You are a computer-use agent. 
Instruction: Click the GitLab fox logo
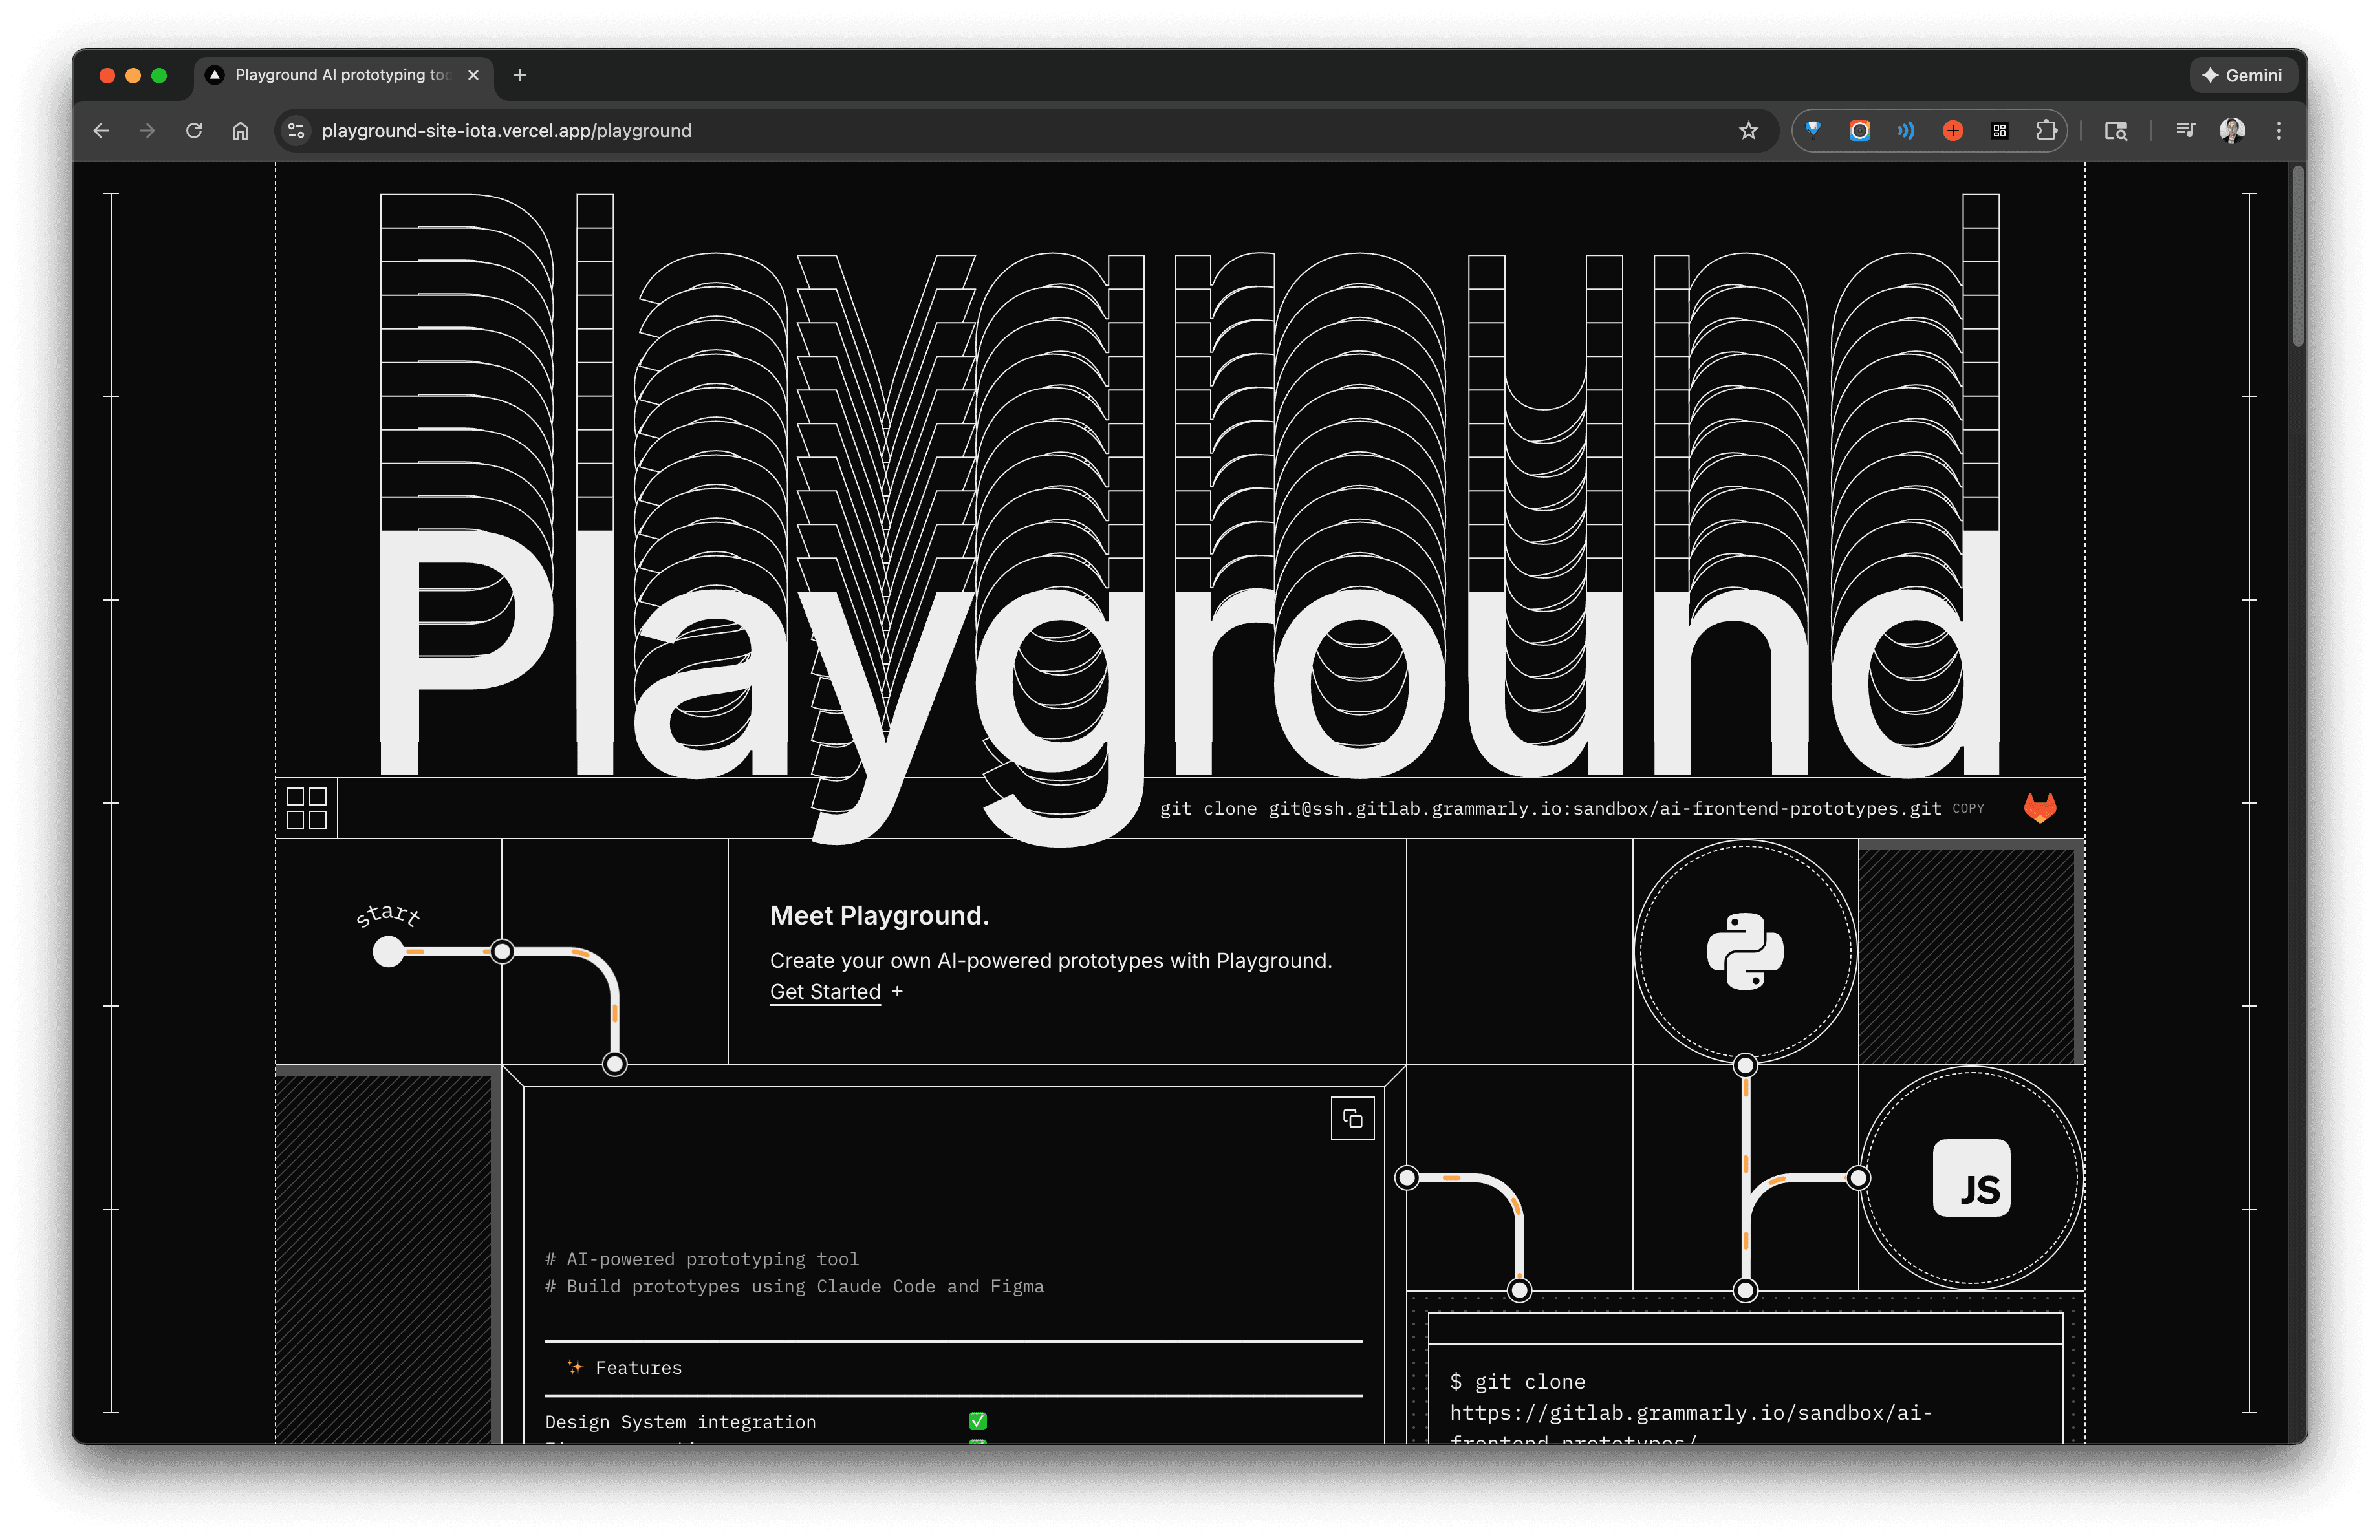click(x=2039, y=807)
